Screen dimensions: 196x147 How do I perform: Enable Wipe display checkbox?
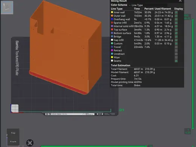176,57
